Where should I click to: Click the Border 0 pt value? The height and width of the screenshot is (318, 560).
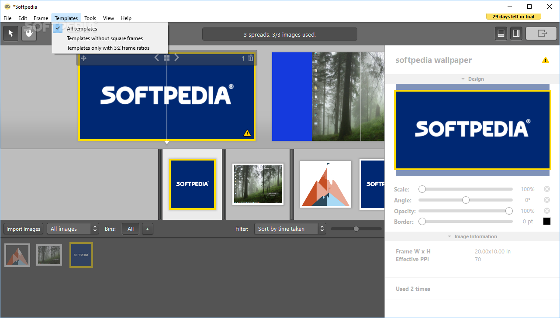pyautogui.click(x=528, y=222)
